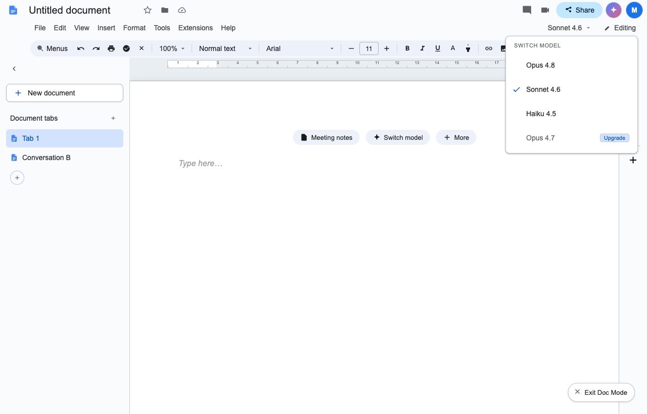Viewport: 647px width, 414px height.
Task: Toggle italic formatting
Action: [423, 48]
